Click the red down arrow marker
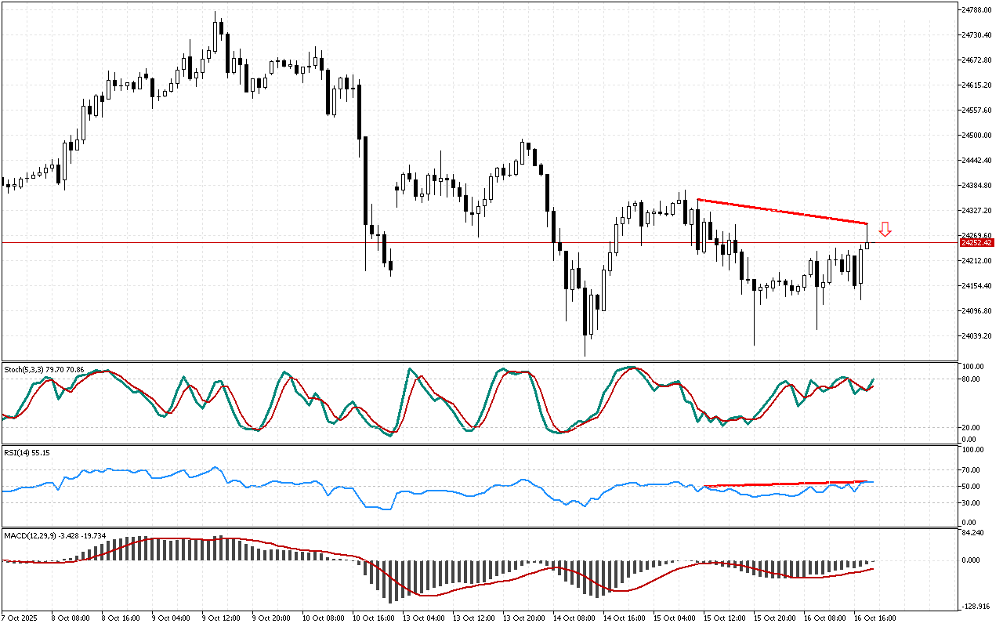The image size is (1003, 627). click(x=885, y=229)
